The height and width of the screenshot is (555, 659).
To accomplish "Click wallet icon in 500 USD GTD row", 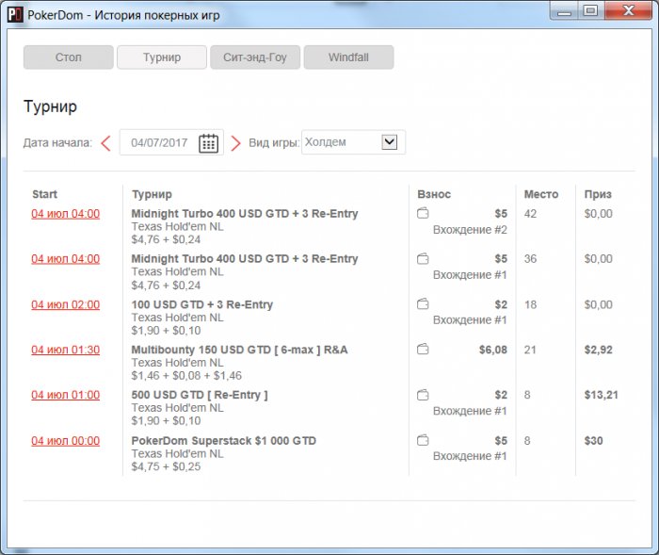I will point(423,395).
